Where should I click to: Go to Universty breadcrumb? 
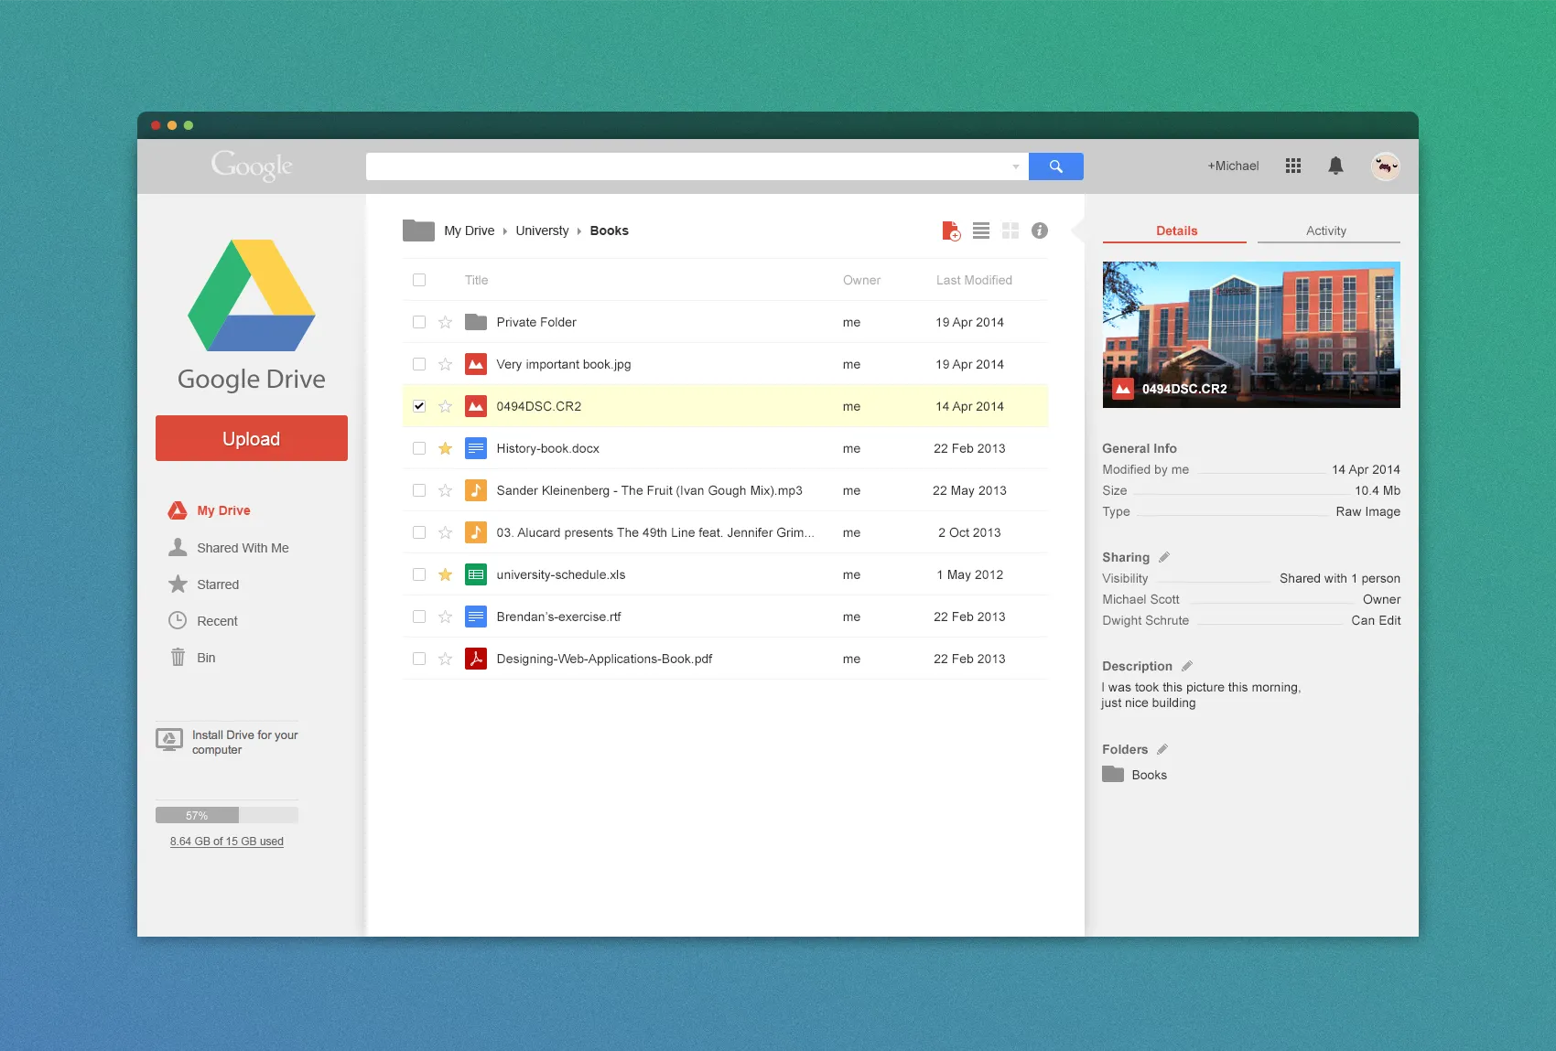542,231
